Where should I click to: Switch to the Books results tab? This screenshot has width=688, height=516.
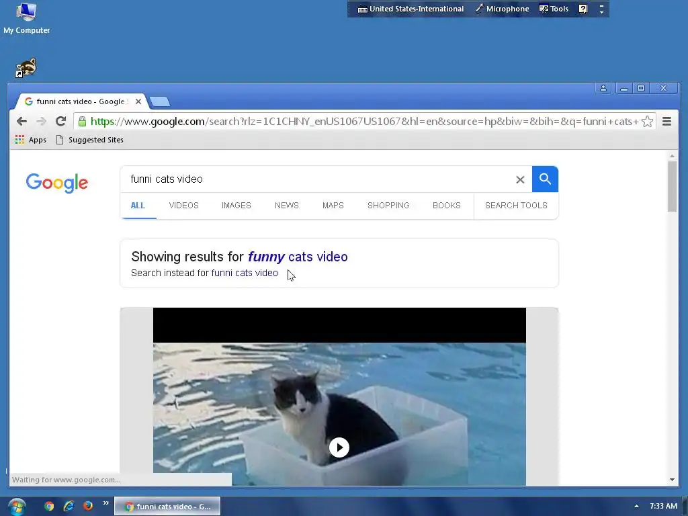click(x=447, y=206)
